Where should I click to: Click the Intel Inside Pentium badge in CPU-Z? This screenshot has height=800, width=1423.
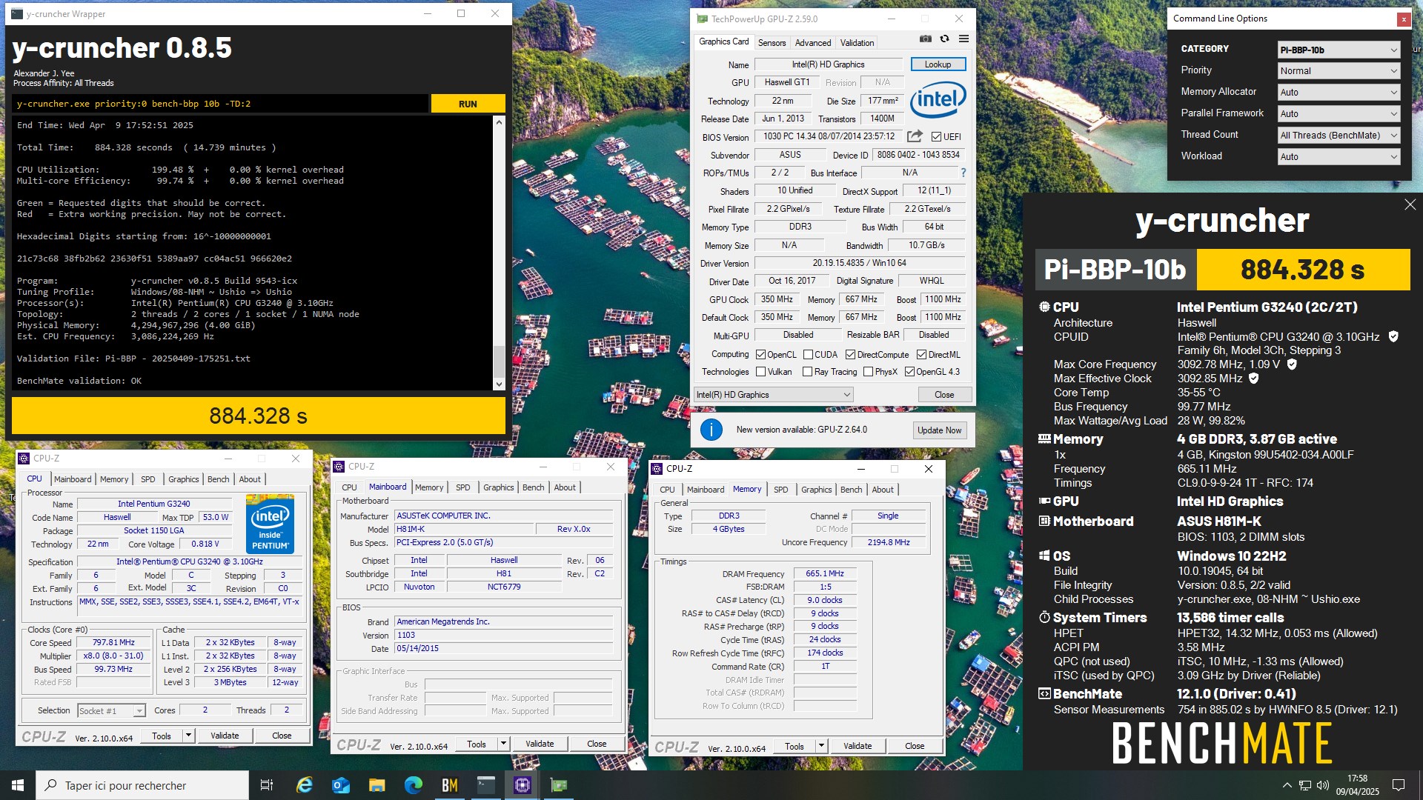click(x=270, y=524)
